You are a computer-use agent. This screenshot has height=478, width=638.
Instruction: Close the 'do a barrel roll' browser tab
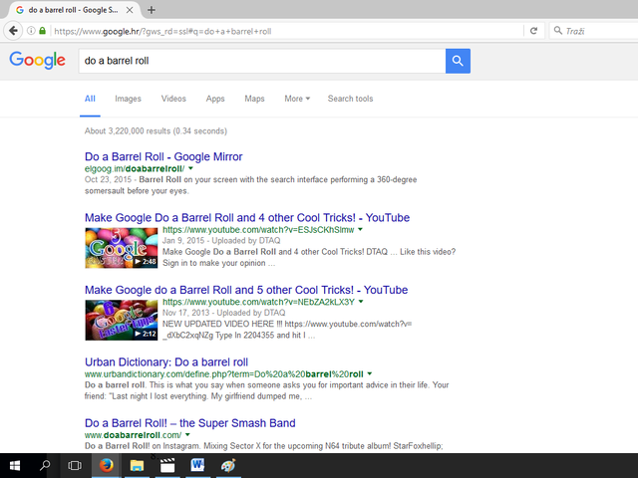tap(130, 10)
